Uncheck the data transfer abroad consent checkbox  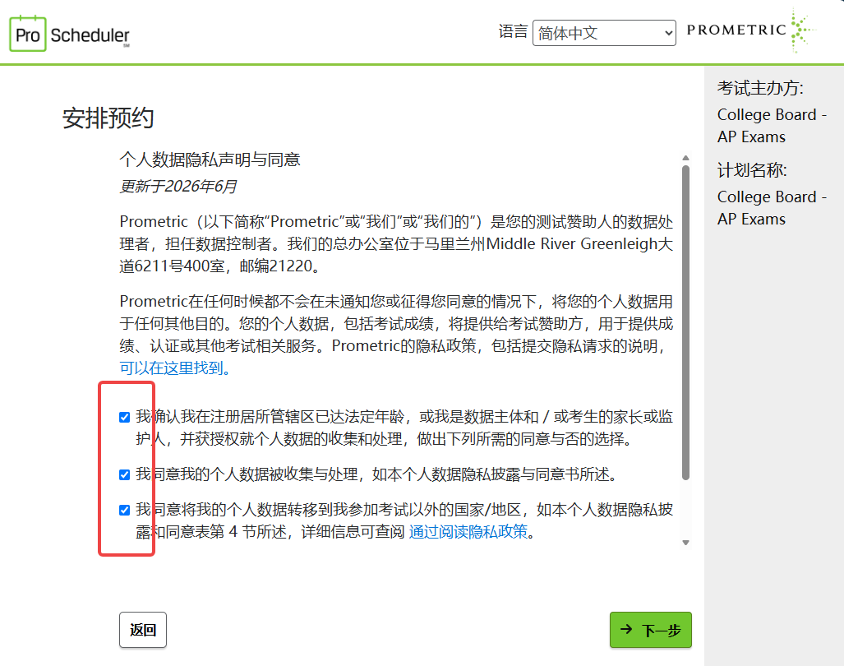124,510
